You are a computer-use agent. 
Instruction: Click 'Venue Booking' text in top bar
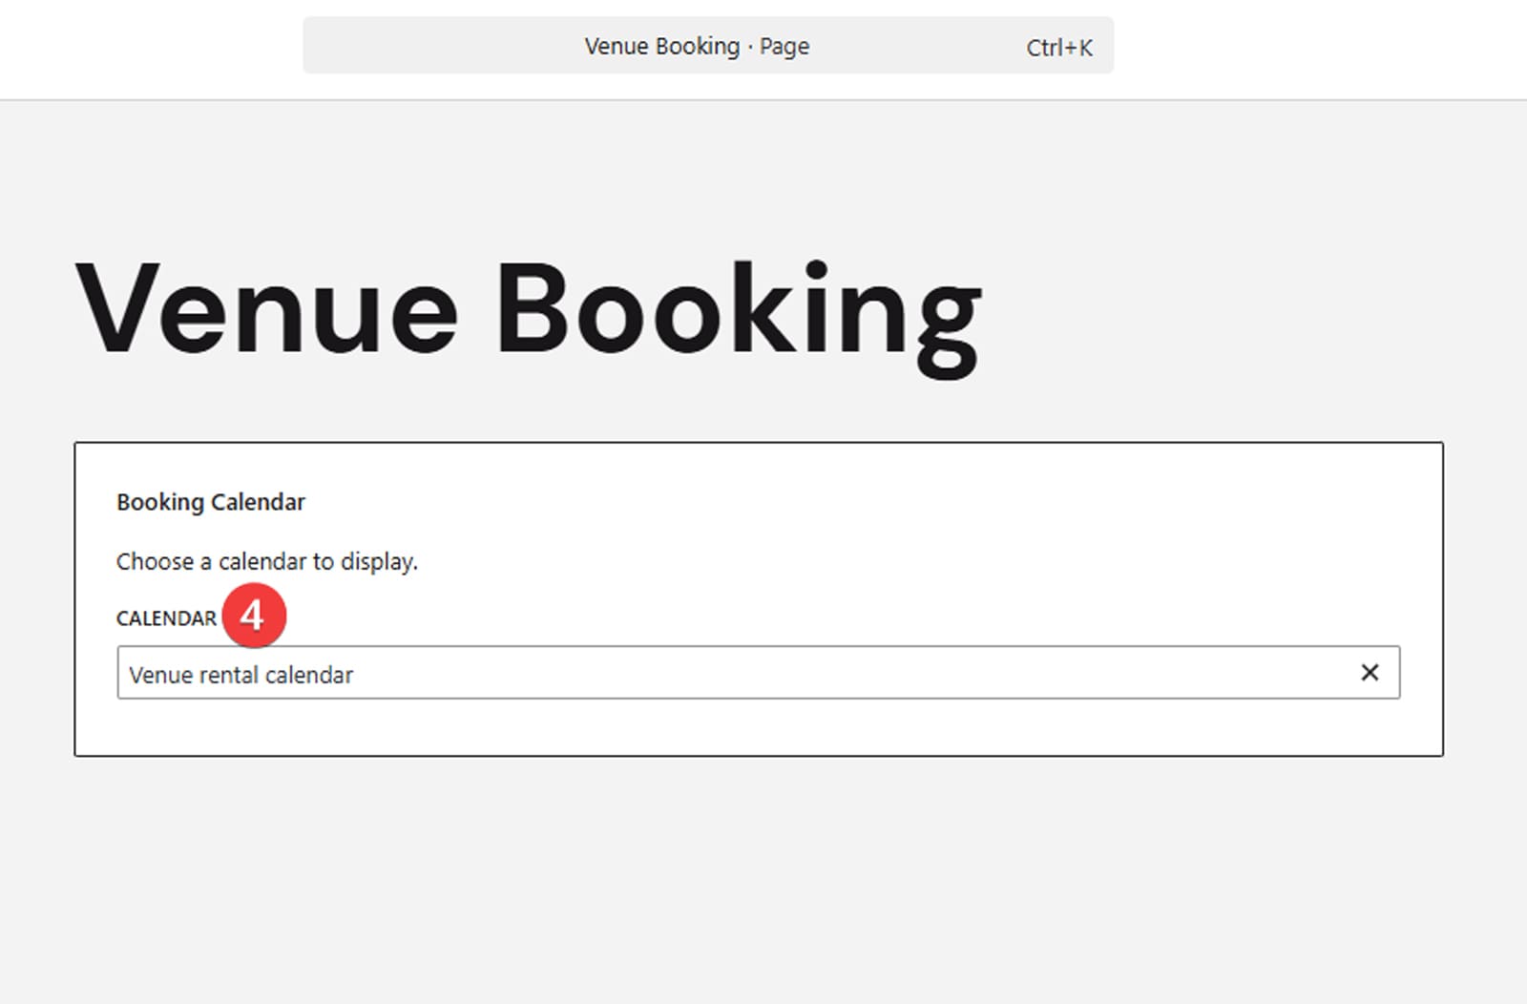pyautogui.click(x=661, y=46)
